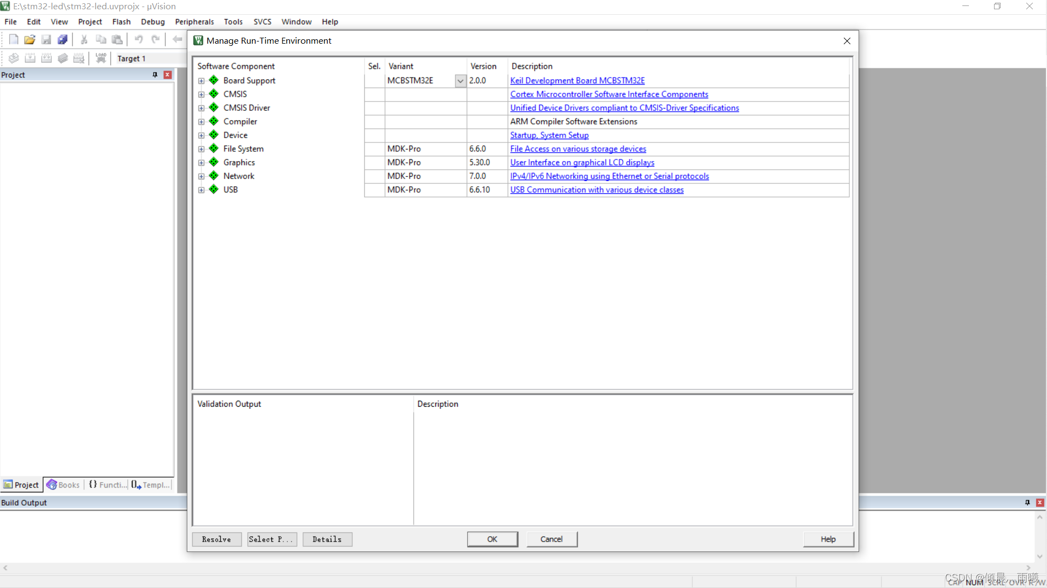Close the Project panel
Viewport: 1047px width, 588px height.
coord(168,75)
